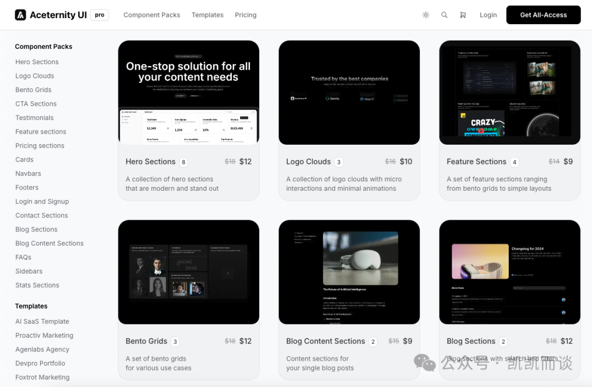Image resolution: width=592 pixels, height=387 pixels.
Task: Click the Templates sidebar heading
Action: coord(31,306)
